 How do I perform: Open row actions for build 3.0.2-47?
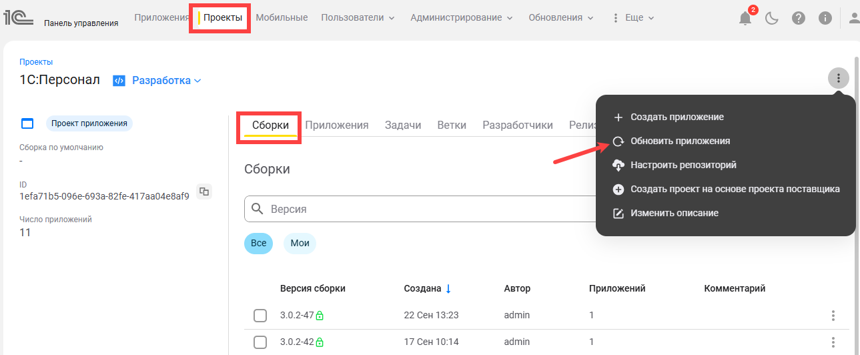point(833,316)
